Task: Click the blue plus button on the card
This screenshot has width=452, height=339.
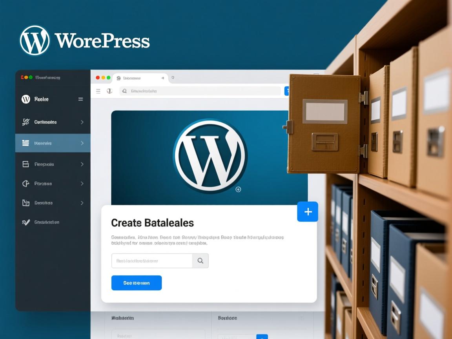Action: 308,211
